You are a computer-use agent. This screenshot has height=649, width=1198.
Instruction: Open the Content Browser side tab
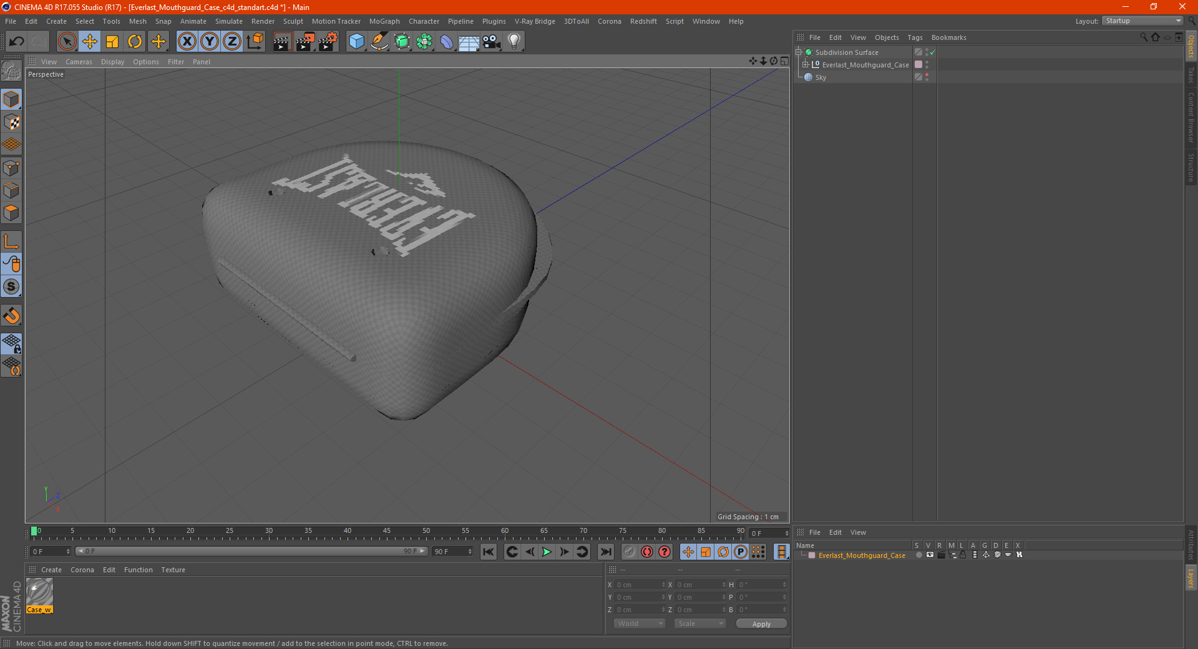click(1191, 117)
